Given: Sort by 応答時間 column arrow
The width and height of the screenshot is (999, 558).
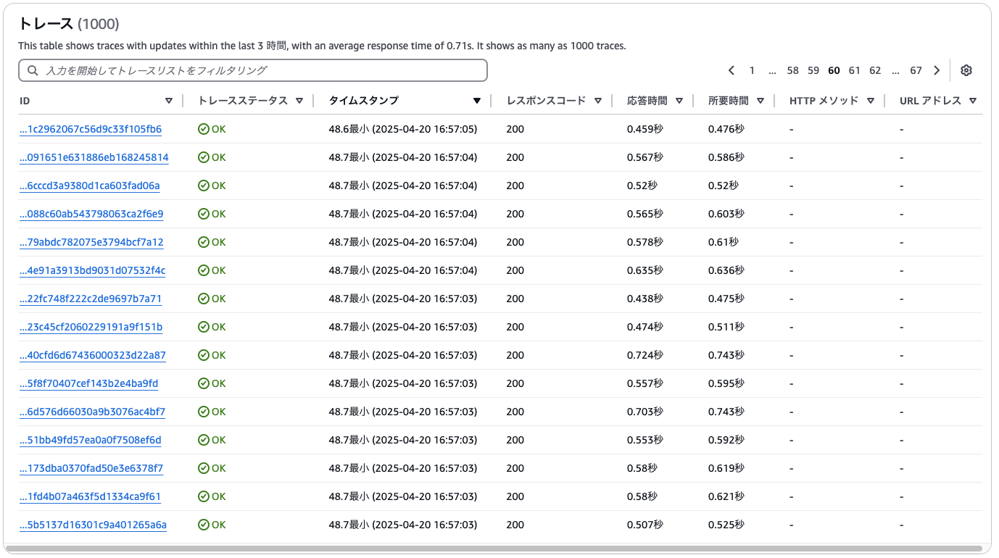Looking at the screenshot, I should 679,101.
